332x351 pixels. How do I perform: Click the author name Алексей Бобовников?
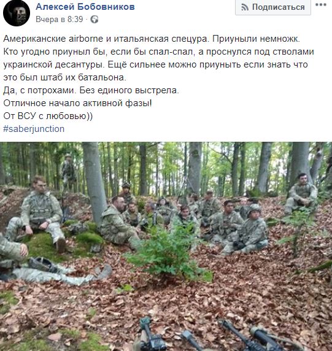[85, 7]
